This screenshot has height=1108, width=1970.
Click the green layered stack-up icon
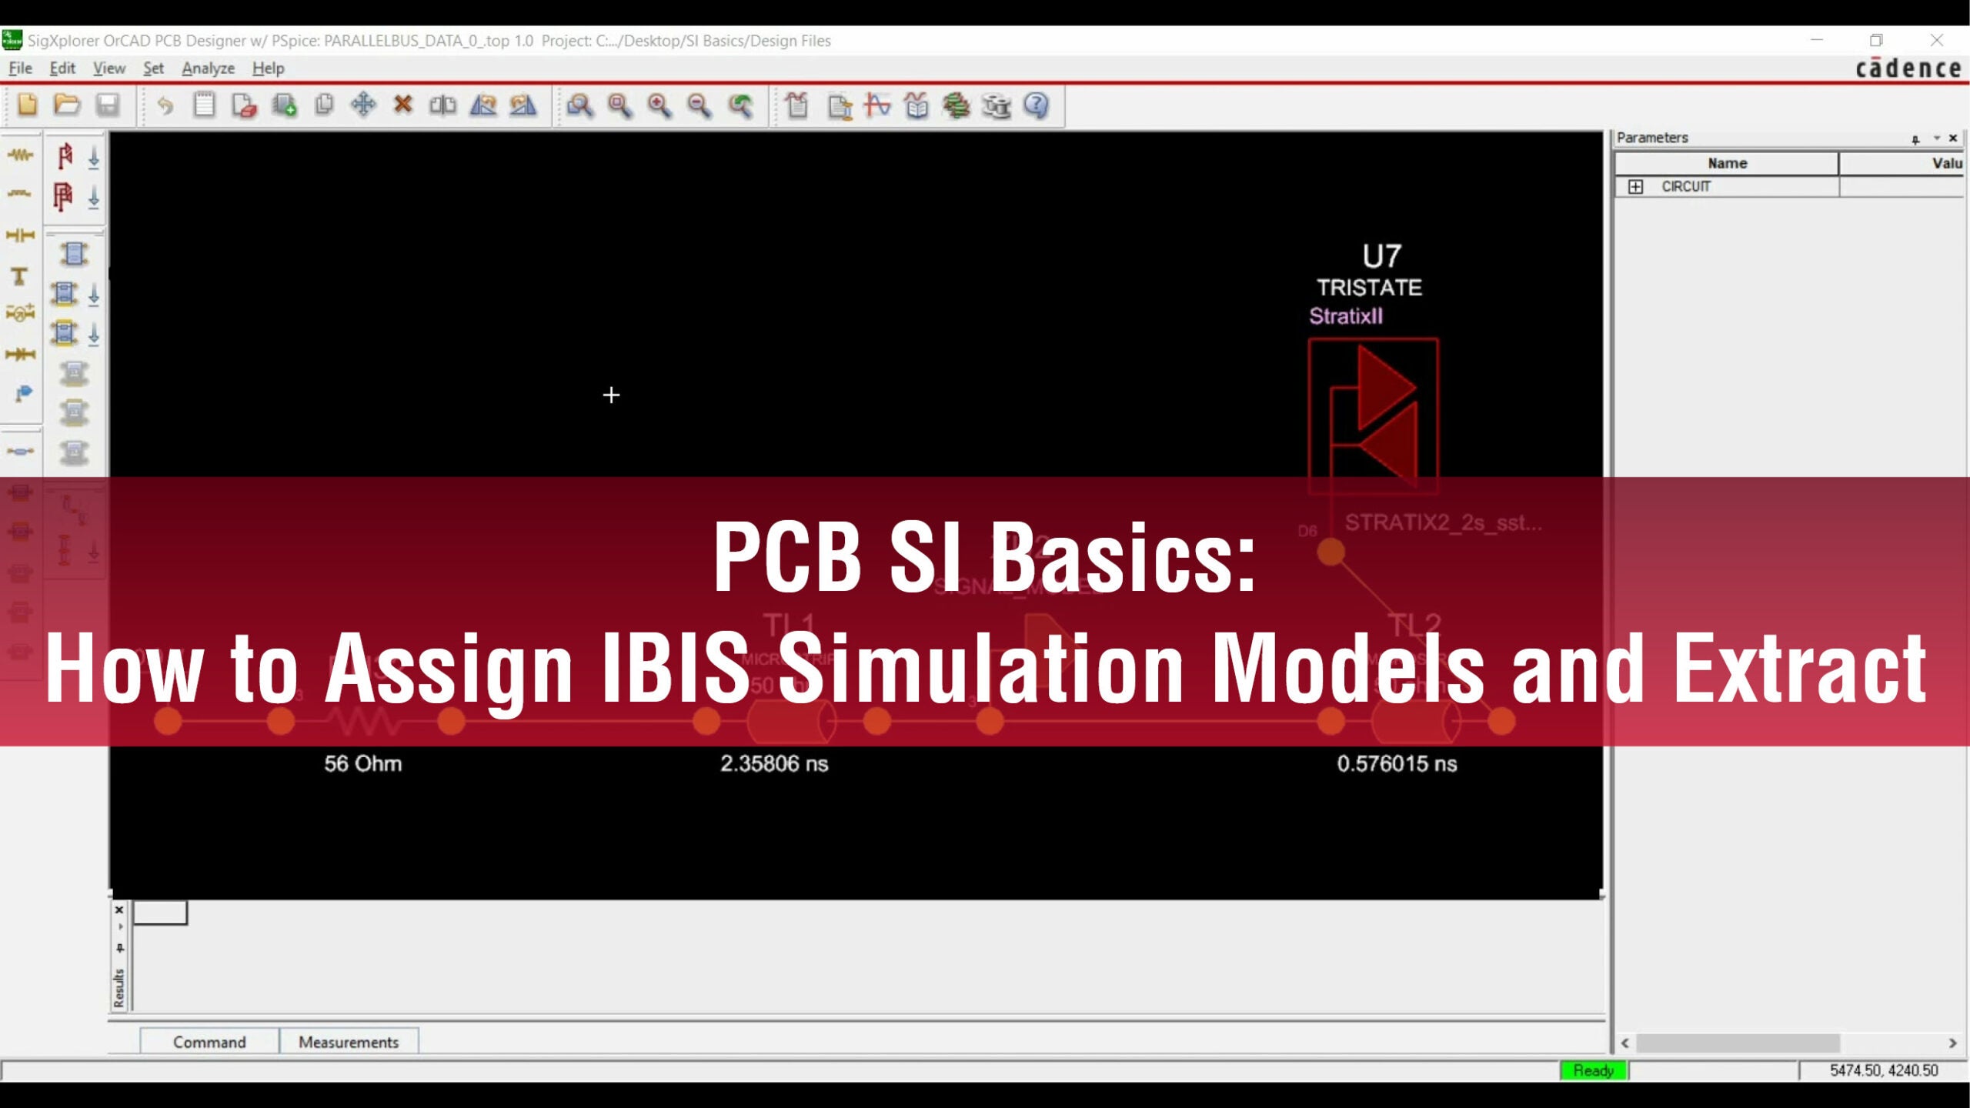pos(957,105)
